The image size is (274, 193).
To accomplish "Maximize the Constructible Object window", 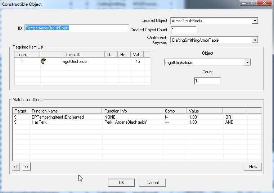I will pyautogui.click(x=253, y=3).
